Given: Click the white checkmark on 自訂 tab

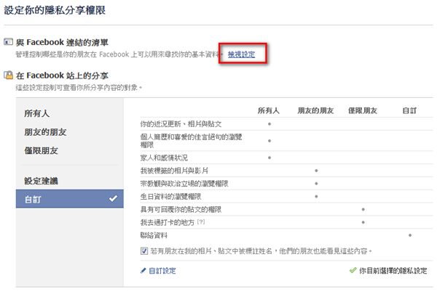Looking at the screenshot, I should pos(113,198).
